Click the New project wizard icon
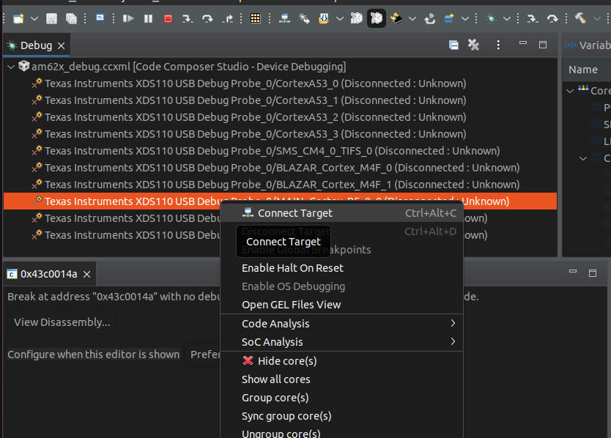The width and height of the screenshot is (611, 438). (18, 18)
